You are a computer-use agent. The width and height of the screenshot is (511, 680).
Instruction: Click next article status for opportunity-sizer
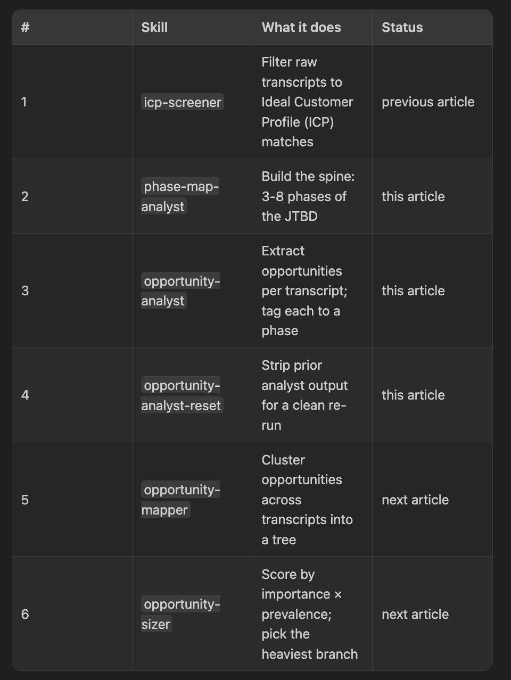pos(415,614)
